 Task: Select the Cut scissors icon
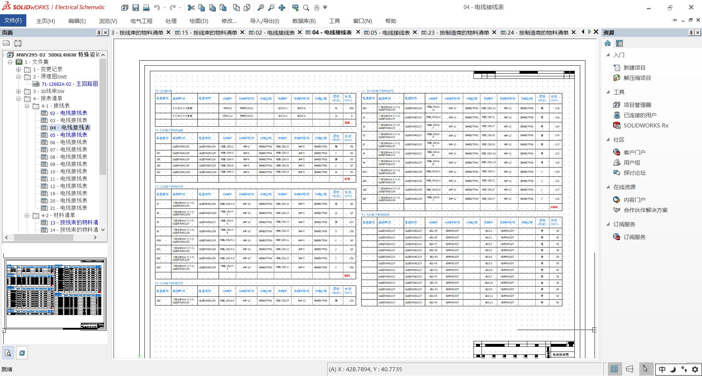191,7
